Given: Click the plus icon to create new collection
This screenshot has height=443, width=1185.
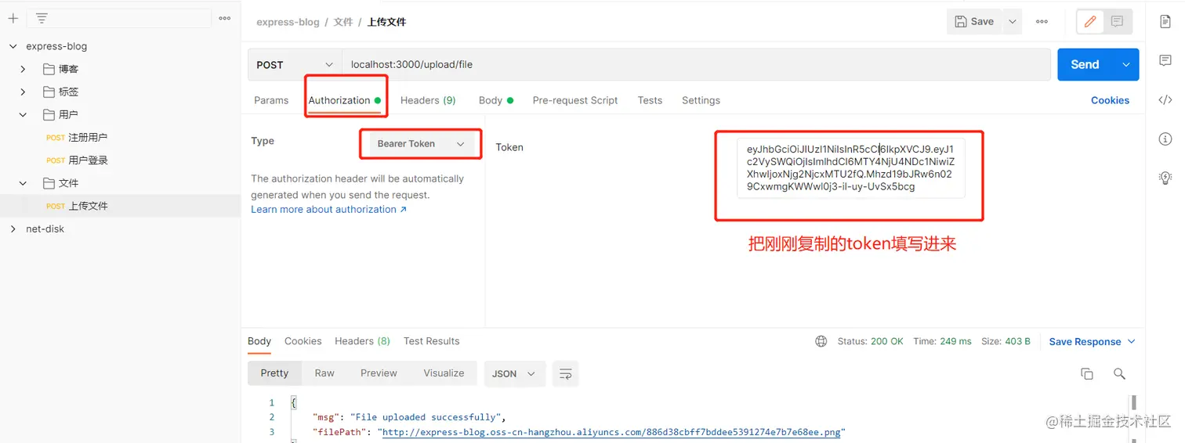Looking at the screenshot, I should click(x=13, y=18).
